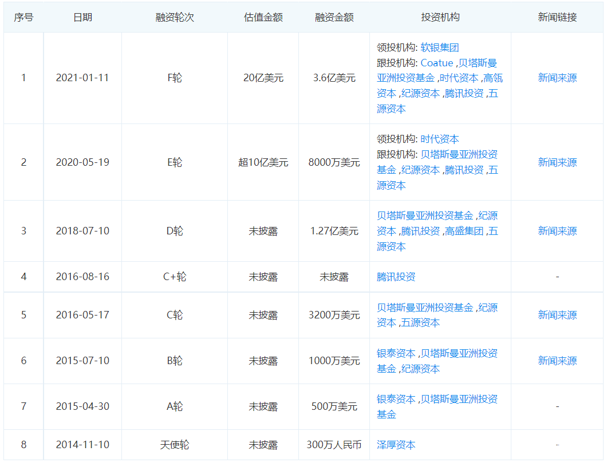Click the 超10亿美元 valuation cell
The height and width of the screenshot is (463, 607).
click(x=263, y=162)
